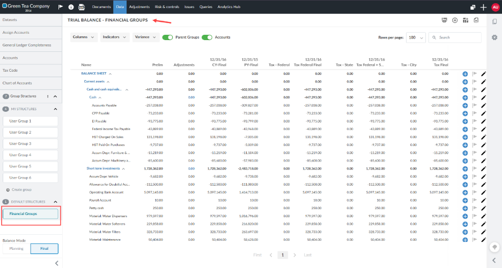Open the right-side documents panel icon

[x=494, y=21]
